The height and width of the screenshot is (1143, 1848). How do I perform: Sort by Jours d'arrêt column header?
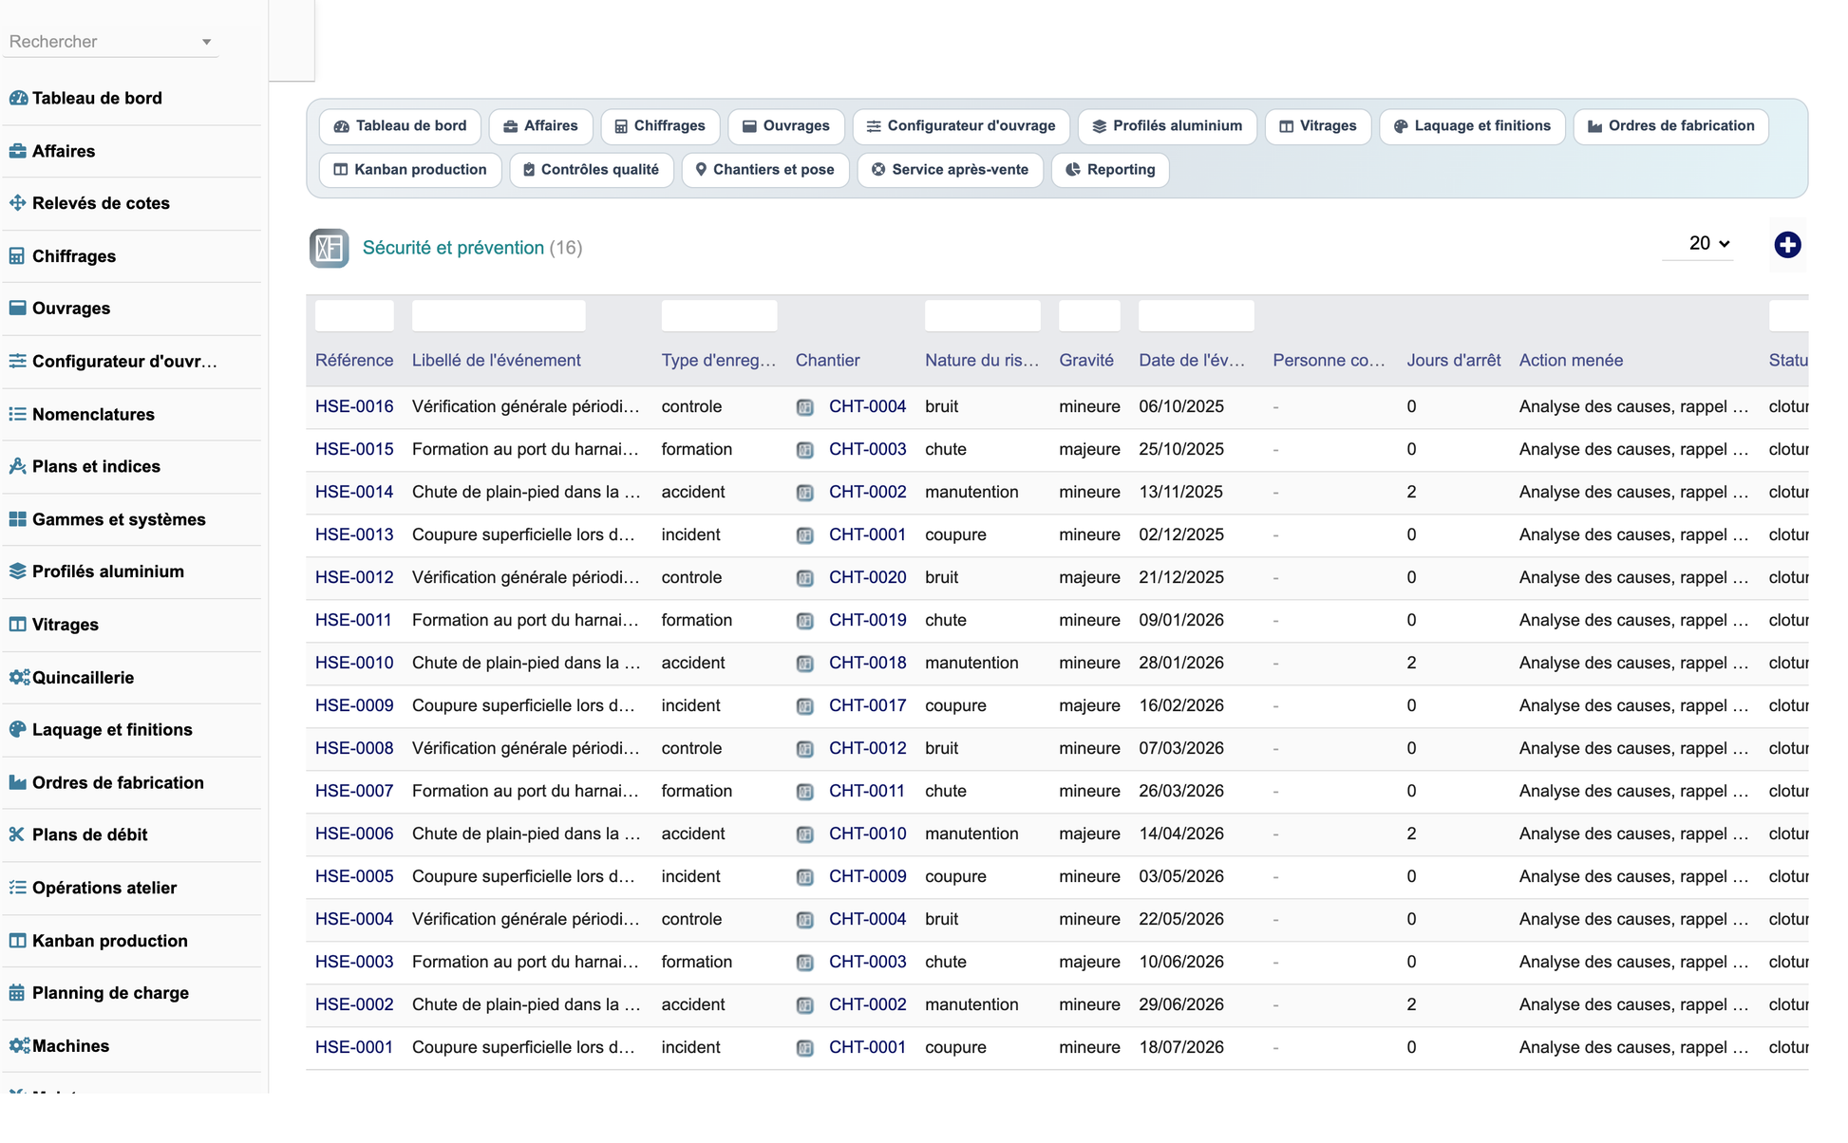coord(1453,361)
